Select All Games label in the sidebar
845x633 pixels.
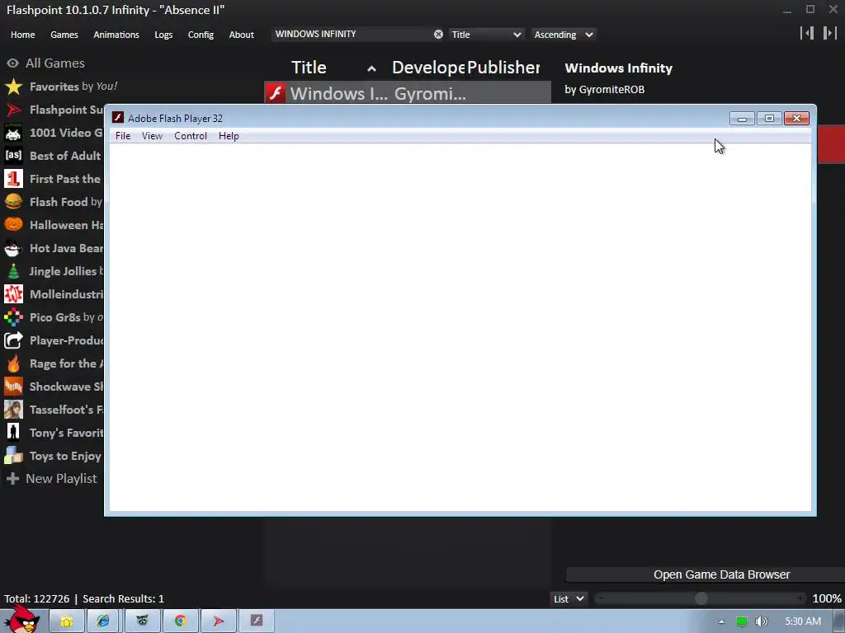55,63
